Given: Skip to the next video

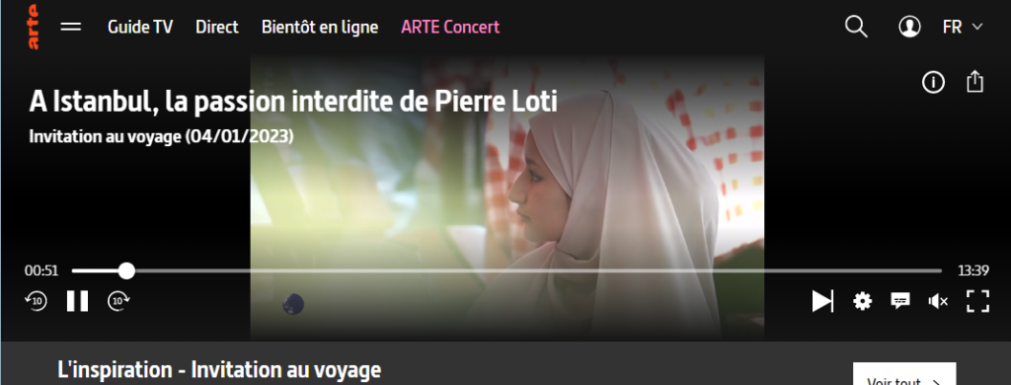Looking at the screenshot, I should 822,301.
